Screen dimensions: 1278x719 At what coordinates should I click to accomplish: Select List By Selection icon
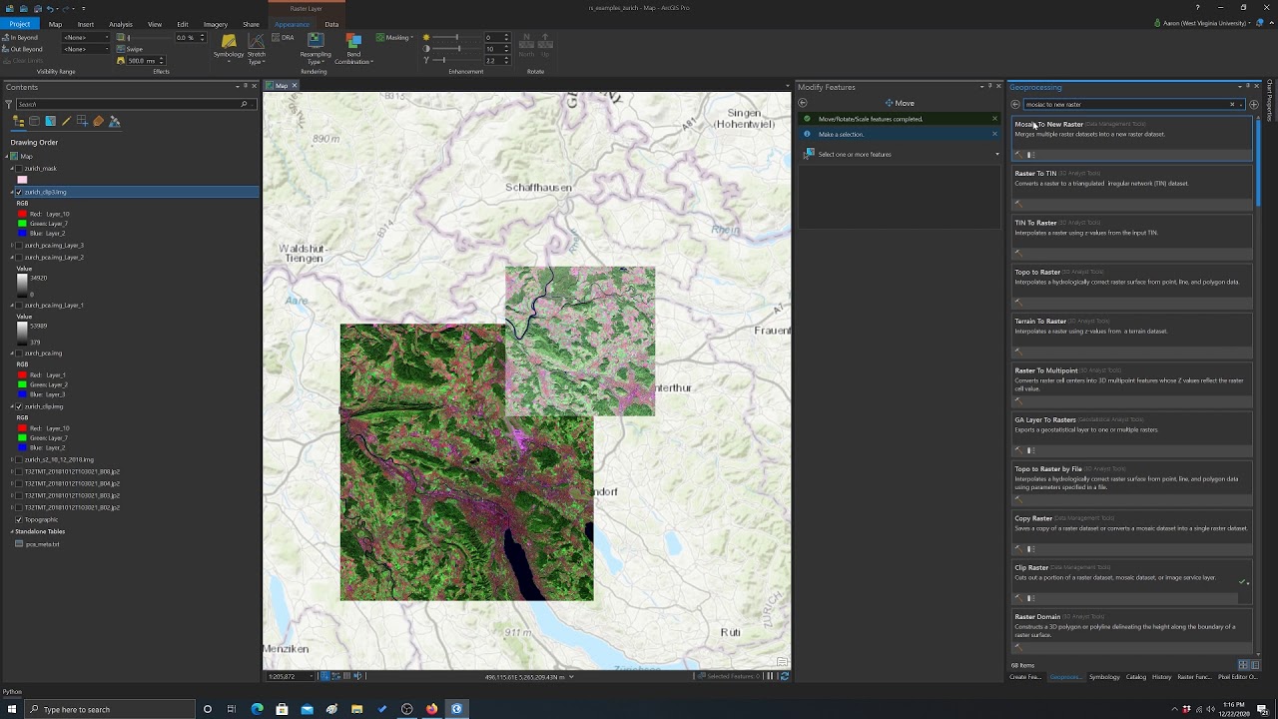(x=50, y=122)
